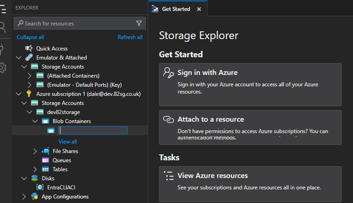This screenshot has width=353, height=203.
Task: Click the File Shares icon
Action: coord(45,151)
